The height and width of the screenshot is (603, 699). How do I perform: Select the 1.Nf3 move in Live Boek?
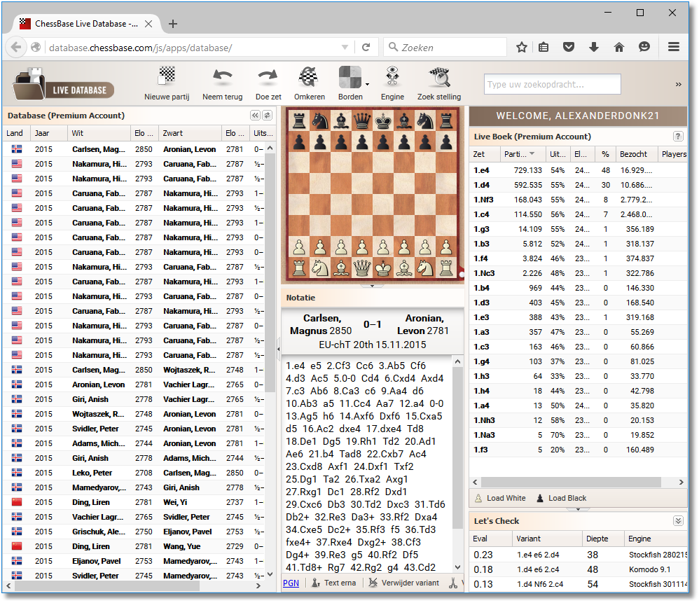(485, 200)
